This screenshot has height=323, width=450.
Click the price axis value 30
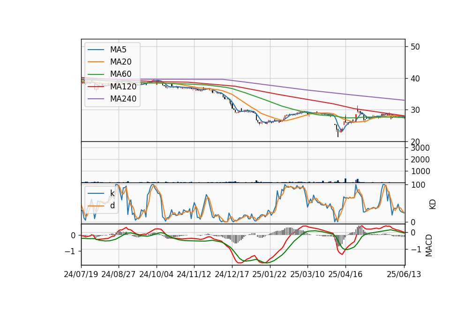(415, 110)
